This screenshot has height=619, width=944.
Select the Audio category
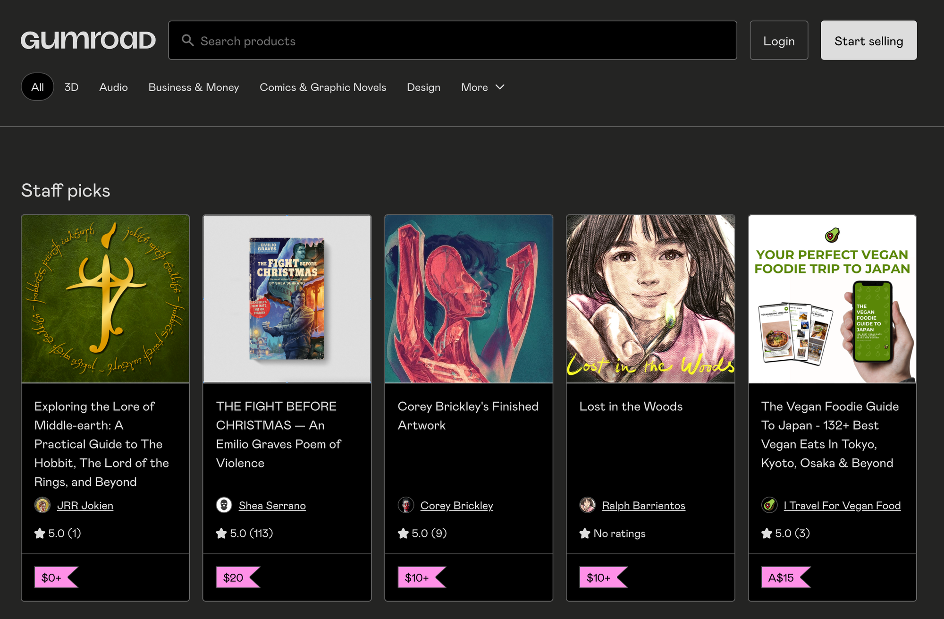tap(113, 87)
